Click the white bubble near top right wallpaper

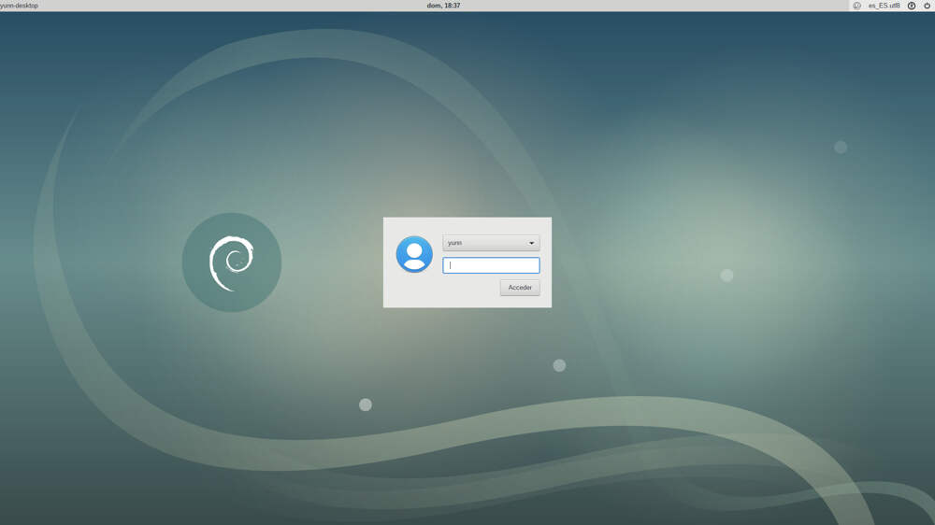841,147
